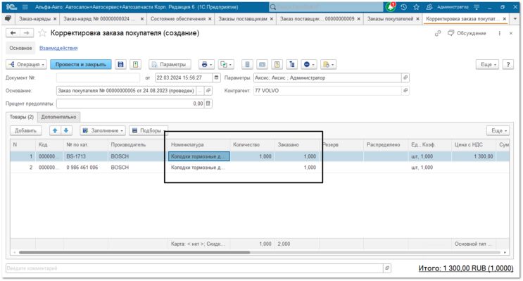This screenshot has width=523, height=281.
Task: Click the Документ № field
Action: point(98,77)
